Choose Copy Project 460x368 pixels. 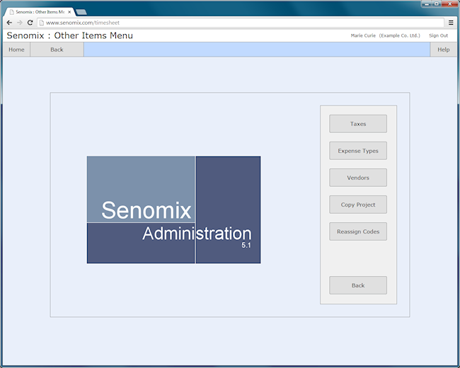tap(358, 205)
